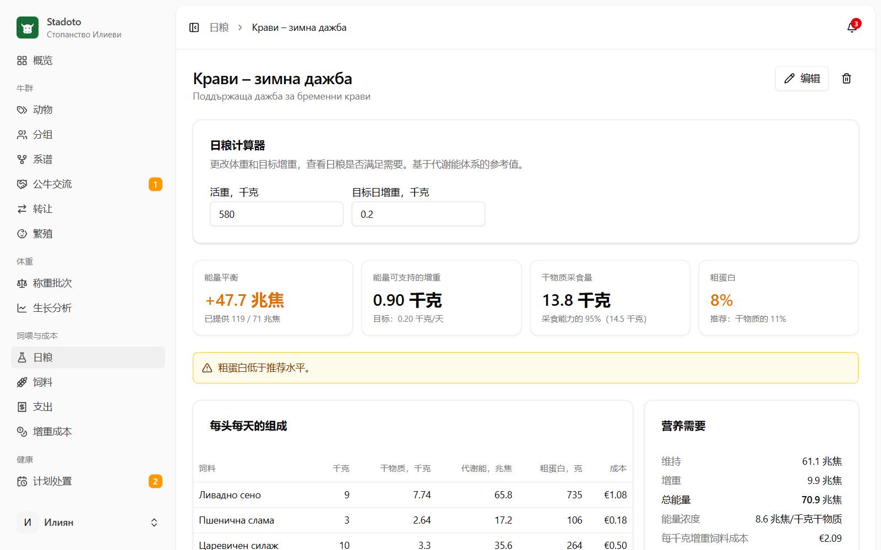Go to 分组 groups page
Screen dimensions: 881x550
click(88, 135)
